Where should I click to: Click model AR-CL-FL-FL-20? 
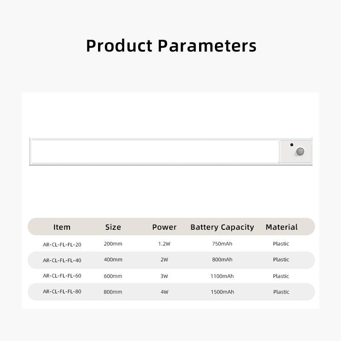[62, 245]
